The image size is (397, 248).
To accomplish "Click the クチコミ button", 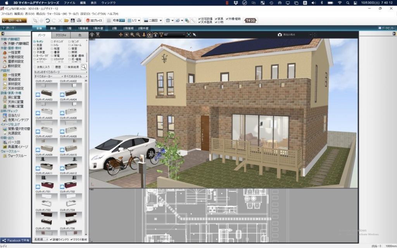I will [x=250, y=21].
